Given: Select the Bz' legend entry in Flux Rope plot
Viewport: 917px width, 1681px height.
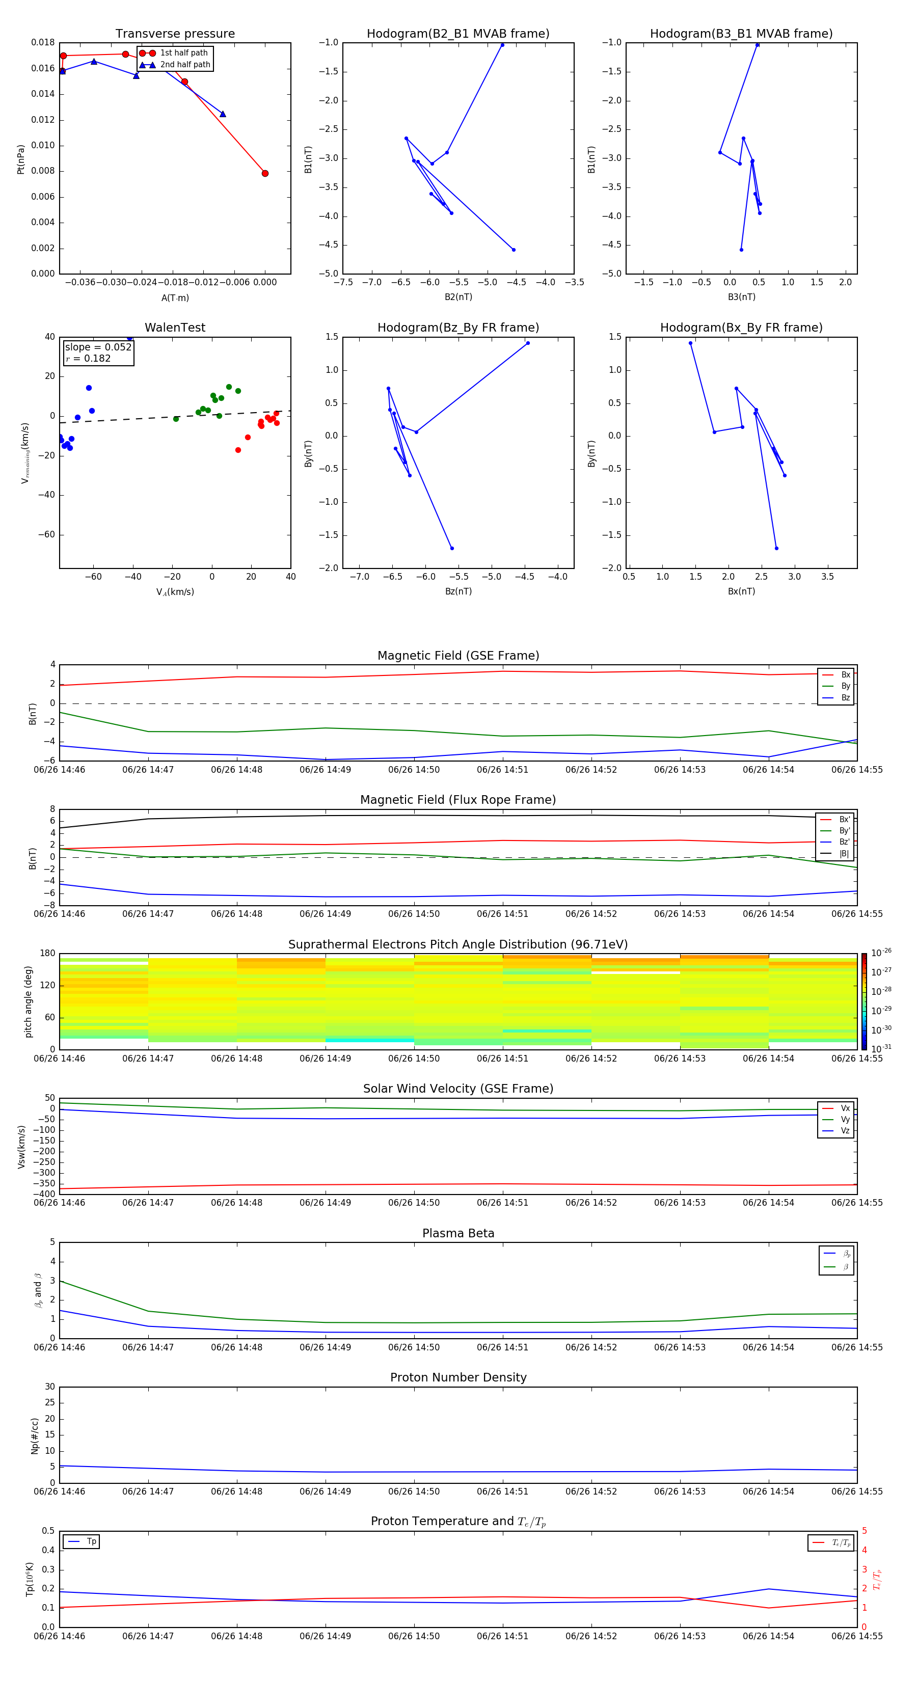Looking at the screenshot, I should point(835,843).
